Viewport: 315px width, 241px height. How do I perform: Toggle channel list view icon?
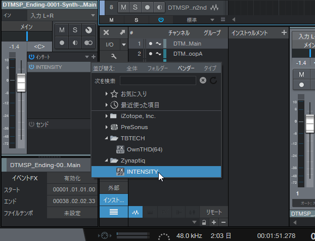pyautogui.click(x=114, y=212)
